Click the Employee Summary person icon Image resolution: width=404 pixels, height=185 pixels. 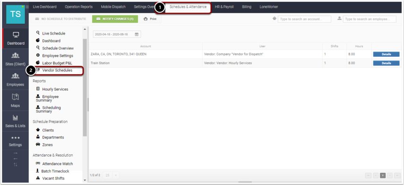pyautogui.click(x=38, y=96)
